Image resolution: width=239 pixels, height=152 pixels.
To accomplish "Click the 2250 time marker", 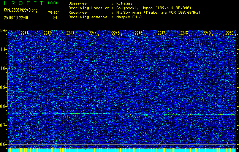I will 230,33.
